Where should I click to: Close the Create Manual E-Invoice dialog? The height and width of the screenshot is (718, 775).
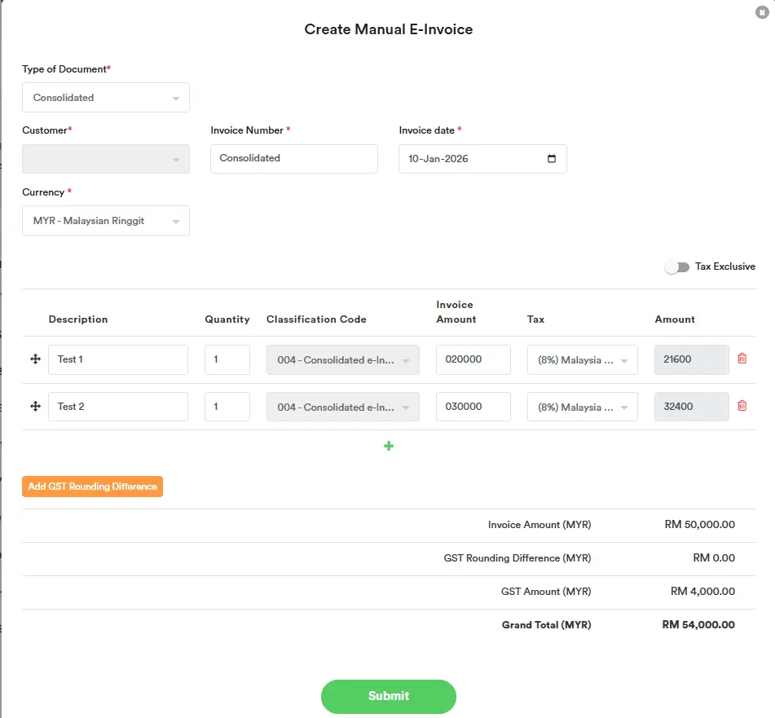pyautogui.click(x=762, y=12)
